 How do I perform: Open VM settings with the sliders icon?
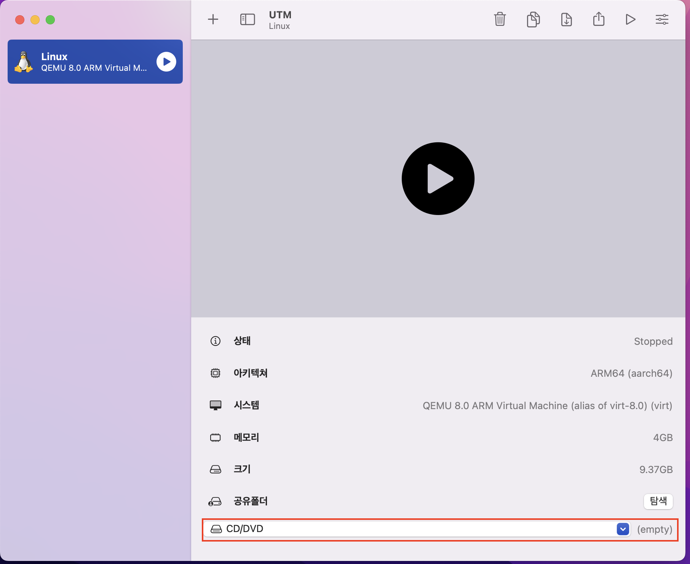[662, 19]
